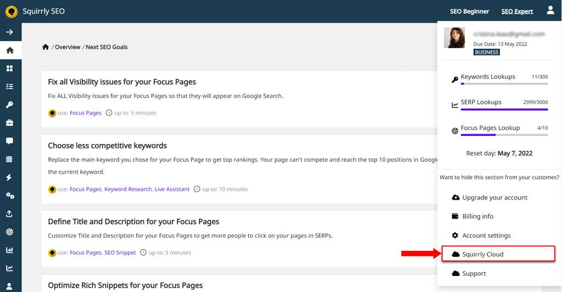The image size is (562, 292).
Task: Select Upgrade your account menu item
Action: click(x=494, y=198)
